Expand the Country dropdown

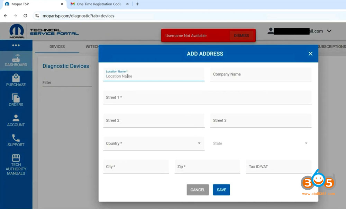point(154,143)
